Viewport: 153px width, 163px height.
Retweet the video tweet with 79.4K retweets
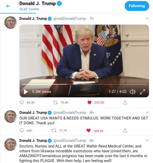point(55,102)
